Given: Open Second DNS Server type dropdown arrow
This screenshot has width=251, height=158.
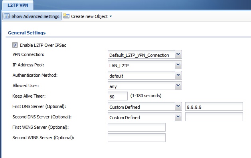Looking at the screenshot, I should pos(178,117).
